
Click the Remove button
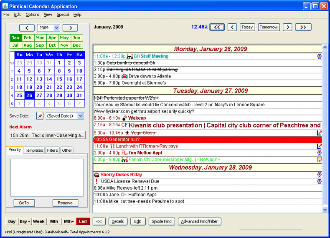click(65, 203)
